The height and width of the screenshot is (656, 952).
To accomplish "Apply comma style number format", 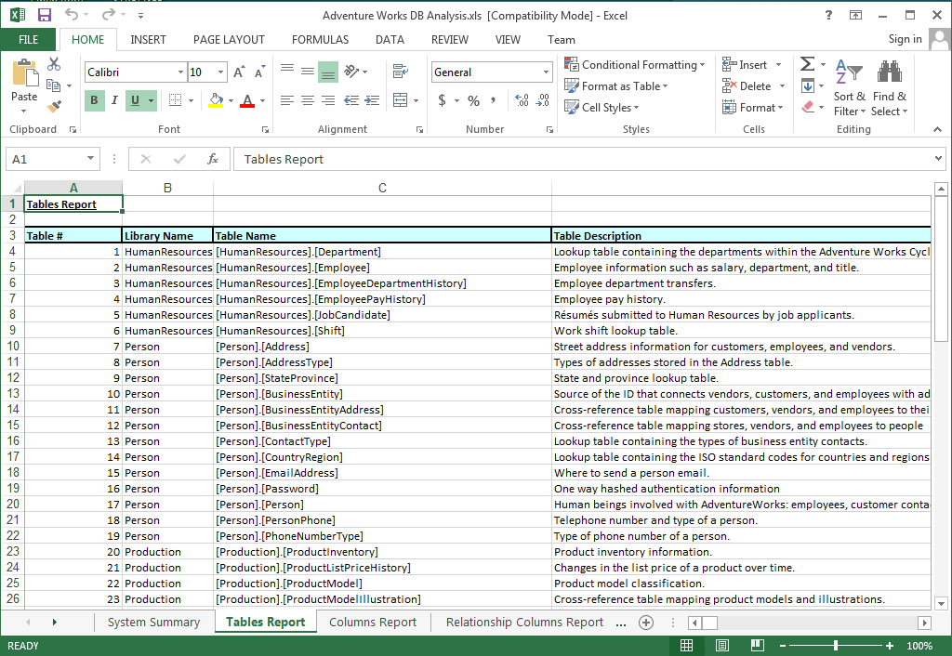I will [x=493, y=100].
